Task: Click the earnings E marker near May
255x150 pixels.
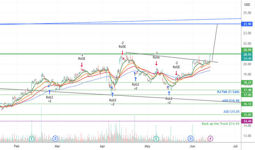Action: point(156,139)
